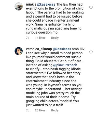Reply to veronica_eikamp's comment
This screenshot has height=114, width=97.
[x=55, y=110]
